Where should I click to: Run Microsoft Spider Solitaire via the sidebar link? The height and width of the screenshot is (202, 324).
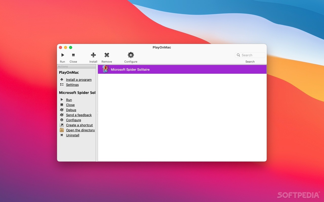[69, 100]
